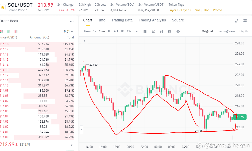This screenshot has width=252, height=151.
Task: Open the Trading Analysis tab
Action: 152,20
